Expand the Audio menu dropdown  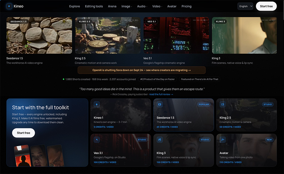tap(142, 6)
